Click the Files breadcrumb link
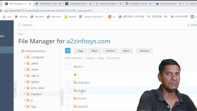197x111 pixels. [x=21, y=34]
